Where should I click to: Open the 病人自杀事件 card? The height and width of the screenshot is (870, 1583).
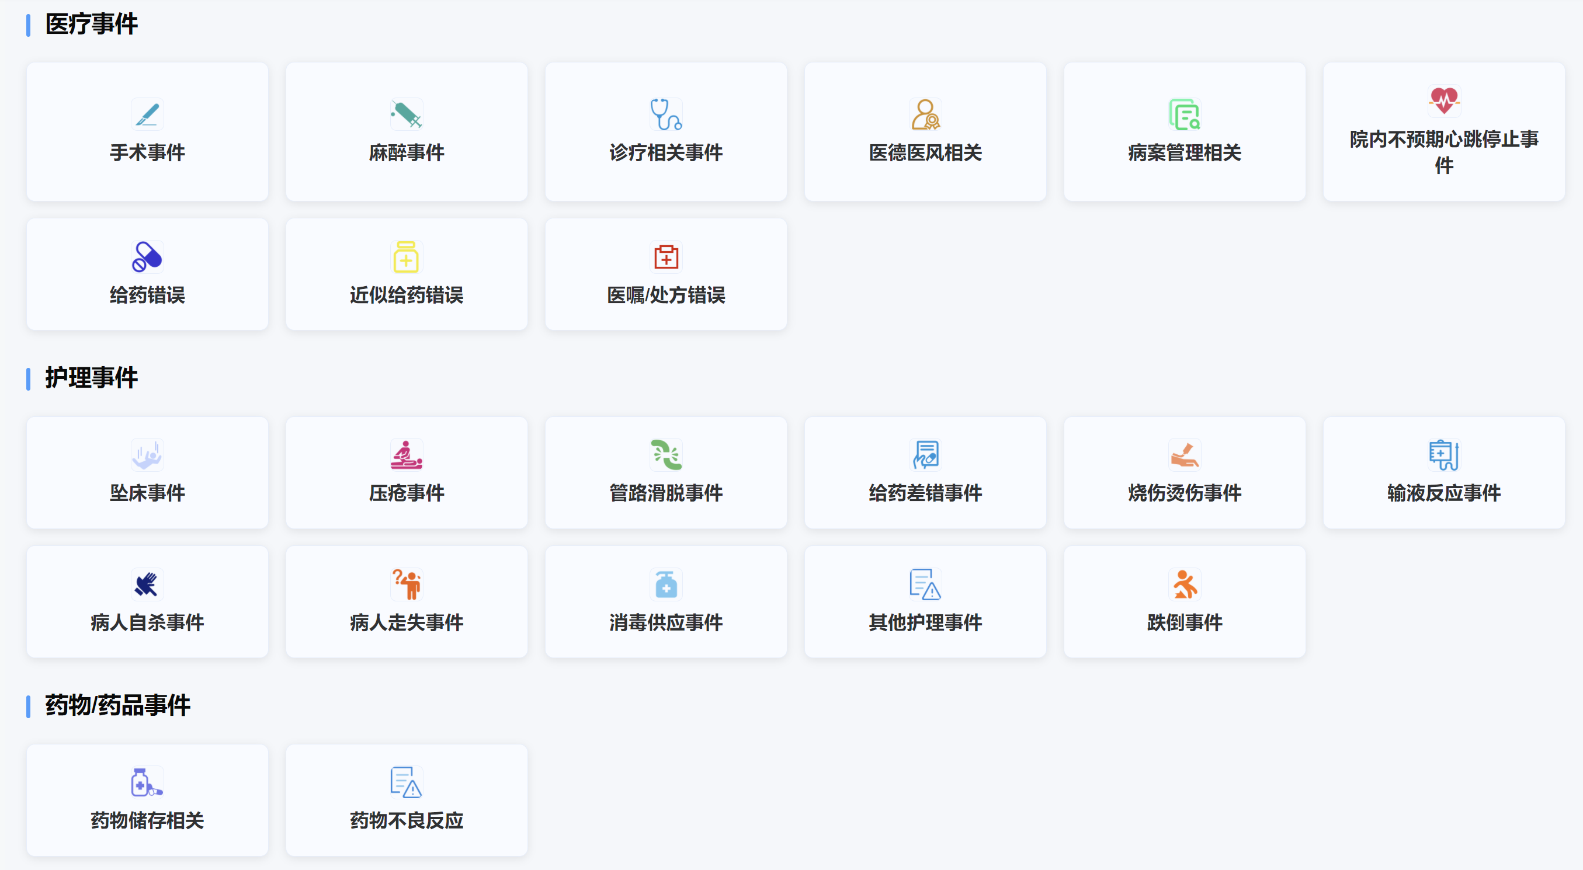tap(147, 601)
